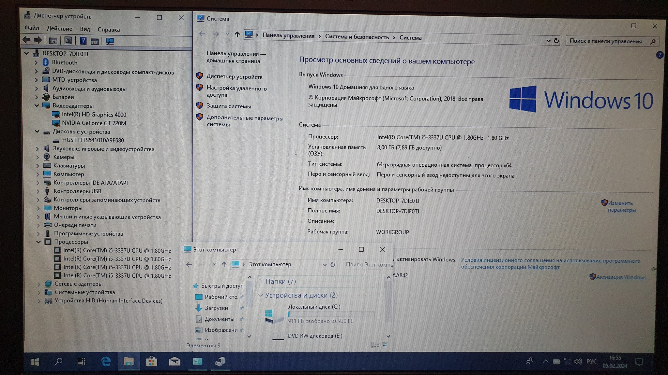Image resolution: width=668 pixels, height=375 pixels.
Task: Click the scan for hardware changes icon
Action: coord(110,41)
